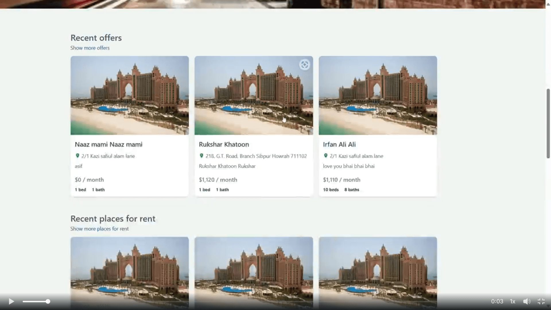Click the Rukshar Khatoon Rukshar description text

(x=227, y=166)
